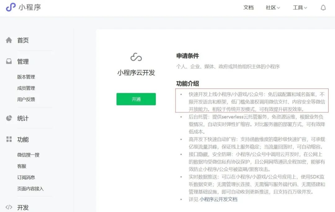Open notifications via the bell icon

coord(323,7)
